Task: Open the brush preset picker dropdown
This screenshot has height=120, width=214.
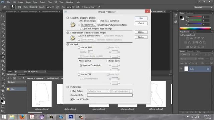Action: pos(16,7)
